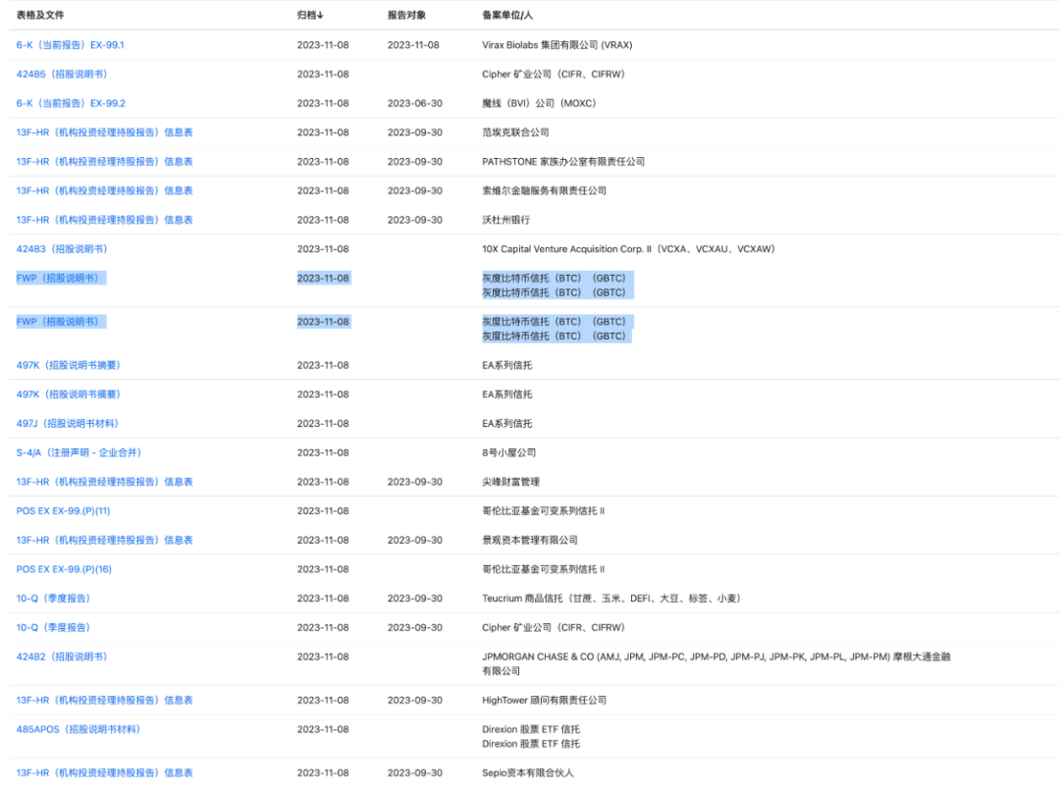Click report date 2023-06-30

click(x=415, y=103)
